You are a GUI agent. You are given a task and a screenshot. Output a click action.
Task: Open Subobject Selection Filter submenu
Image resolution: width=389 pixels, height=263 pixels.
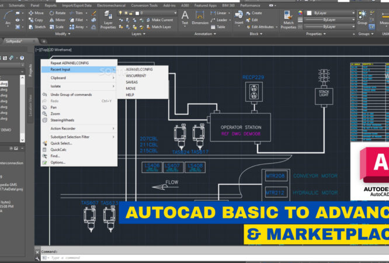(79, 137)
